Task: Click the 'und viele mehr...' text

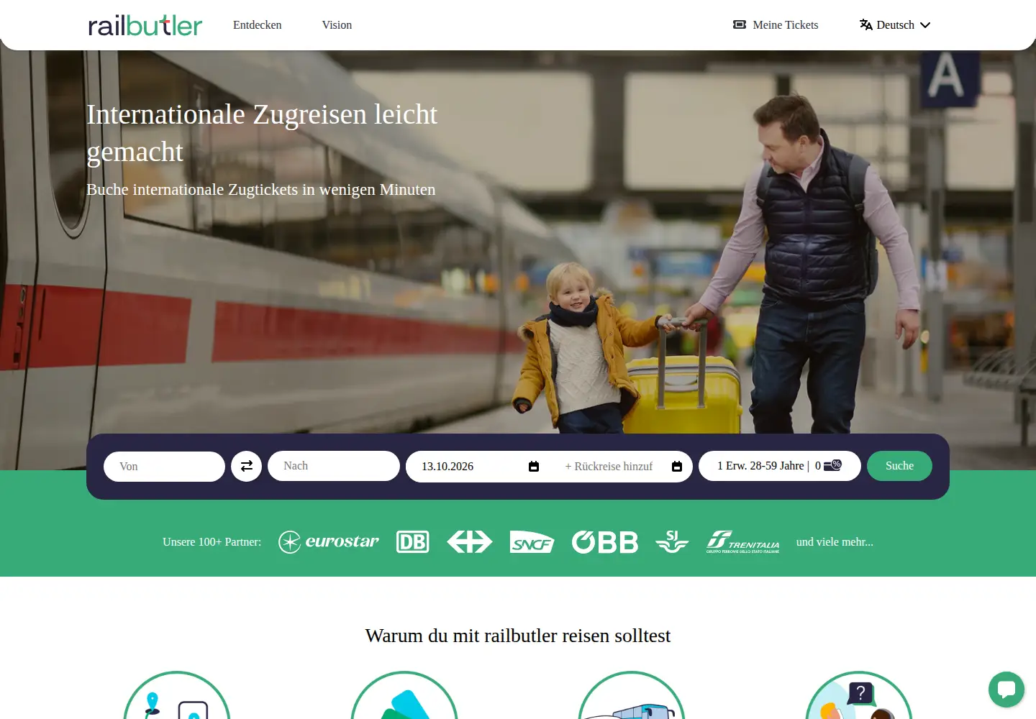Action: point(835,542)
